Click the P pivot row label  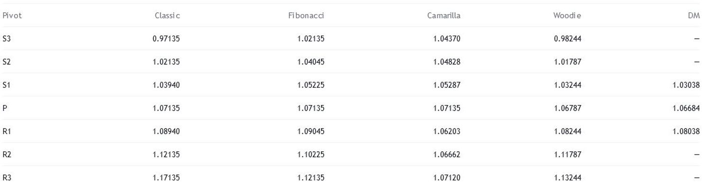pyautogui.click(x=5, y=108)
